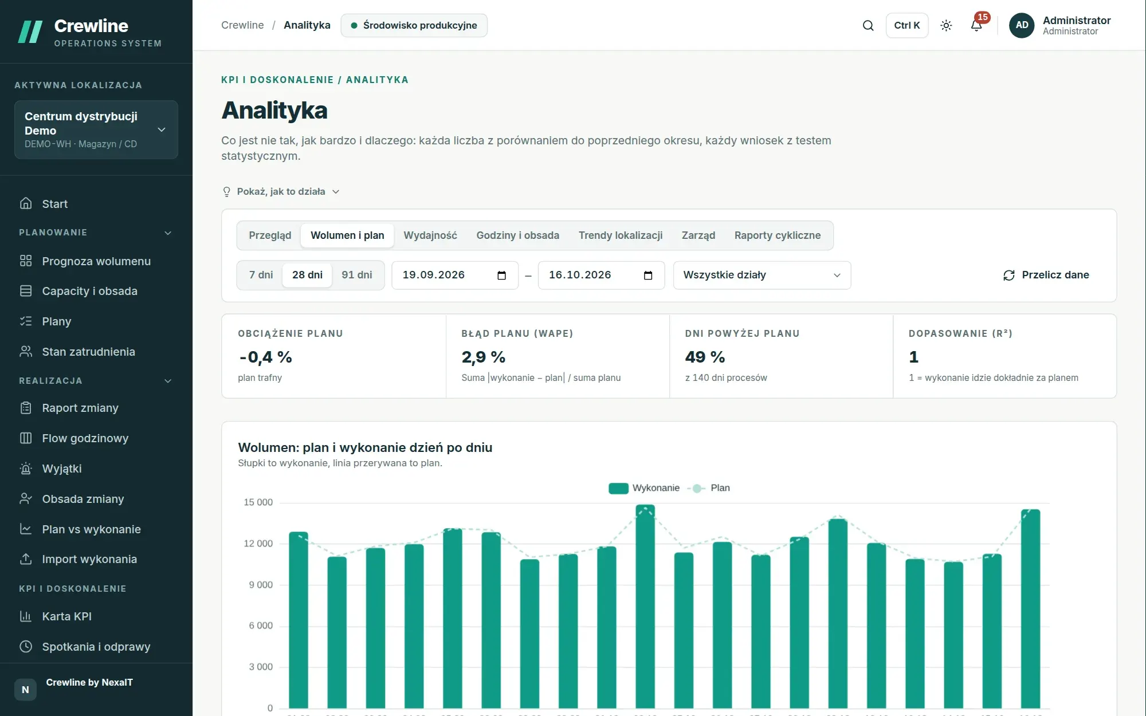Expand Pokaż, jak to działa
This screenshot has width=1146, height=716.
281,191
